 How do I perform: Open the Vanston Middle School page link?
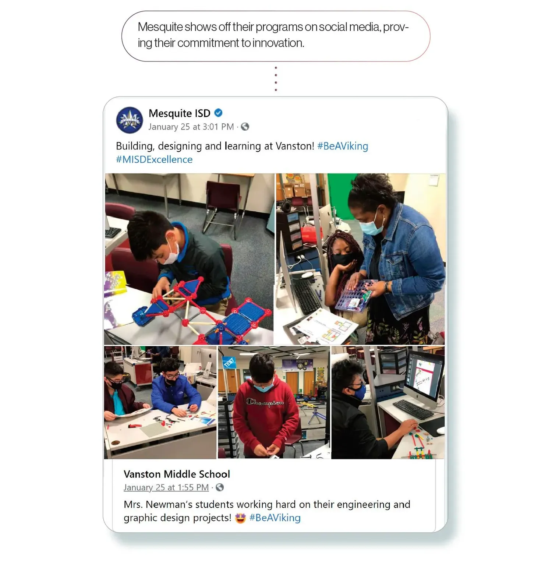pos(177,474)
